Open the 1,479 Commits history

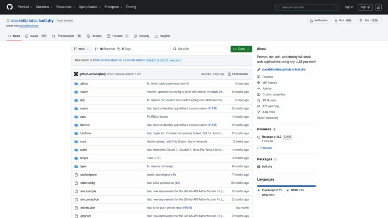(237, 74)
